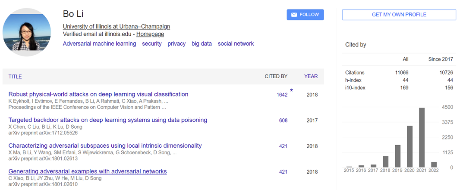Select the Adversarial machine learning interest tag
The width and height of the screenshot is (466, 190).
[x=99, y=44]
